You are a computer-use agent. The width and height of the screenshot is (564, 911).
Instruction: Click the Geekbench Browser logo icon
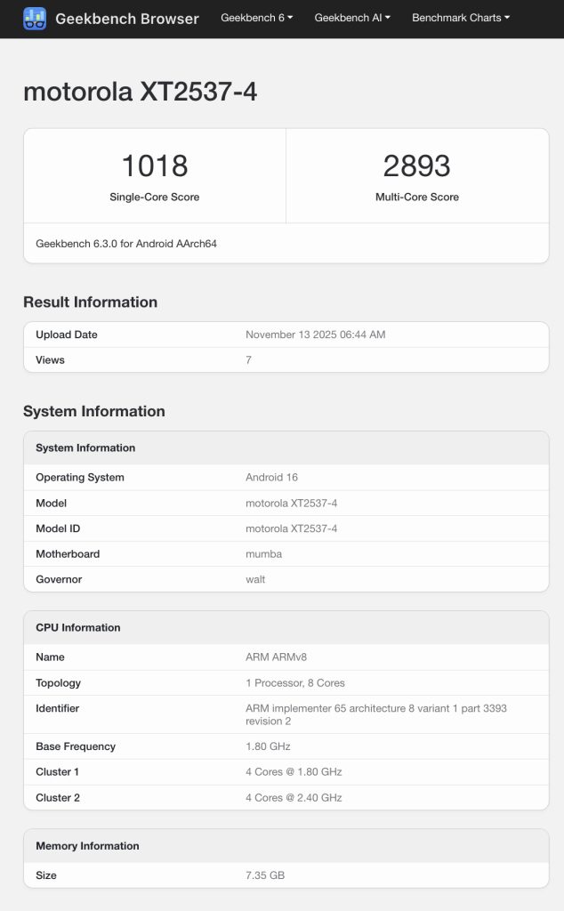pyautogui.click(x=33, y=19)
